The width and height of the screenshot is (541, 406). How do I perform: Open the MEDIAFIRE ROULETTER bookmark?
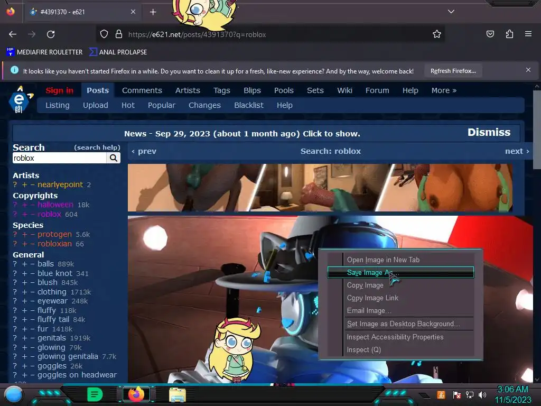click(x=44, y=52)
